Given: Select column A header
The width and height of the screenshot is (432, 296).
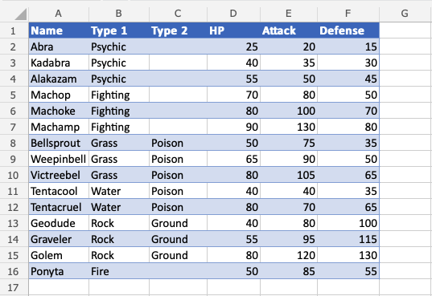Looking at the screenshot, I should point(59,13).
